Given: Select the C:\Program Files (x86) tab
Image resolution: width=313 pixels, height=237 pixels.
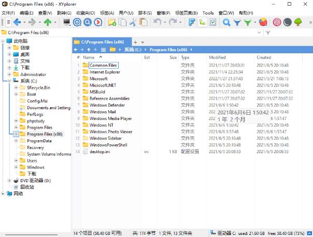Looking at the screenshot, I should (x=102, y=42).
